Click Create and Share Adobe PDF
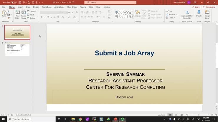The height and width of the screenshot is (122, 218). click(187, 15)
